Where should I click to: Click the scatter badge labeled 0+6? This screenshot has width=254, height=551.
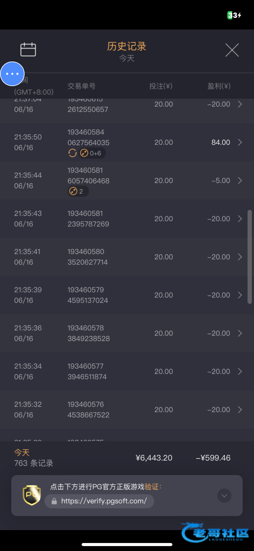(x=92, y=153)
